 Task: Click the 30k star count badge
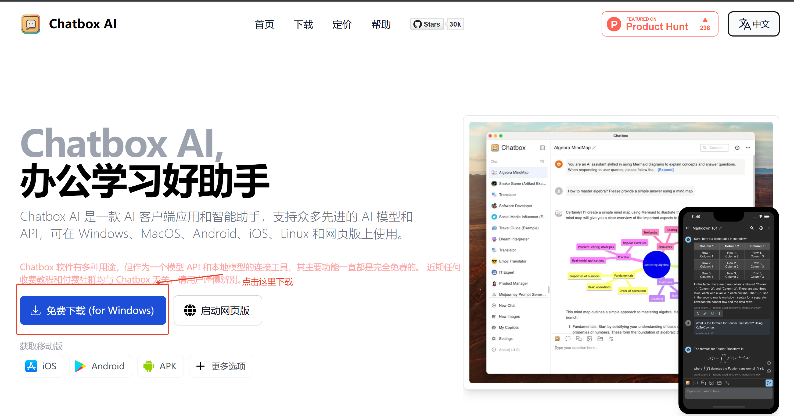coord(455,24)
